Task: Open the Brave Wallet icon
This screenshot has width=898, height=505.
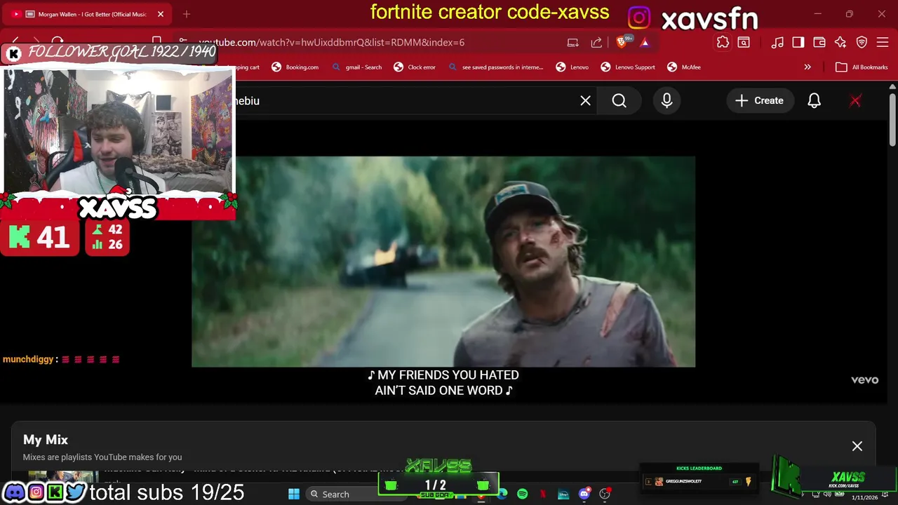Action: 819,42
